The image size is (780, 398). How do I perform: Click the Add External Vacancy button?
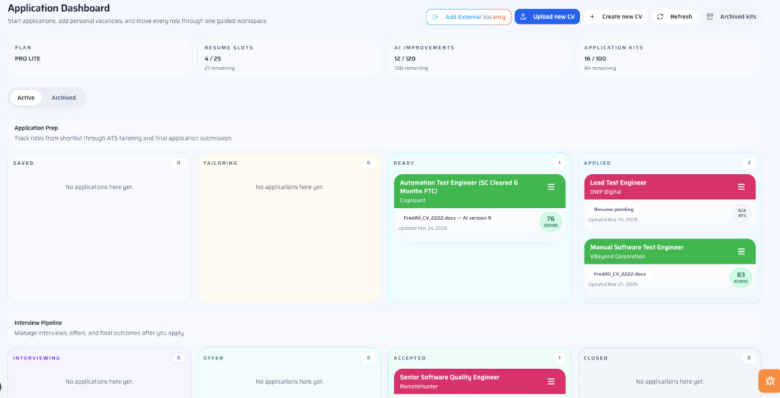[x=469, y=16]
